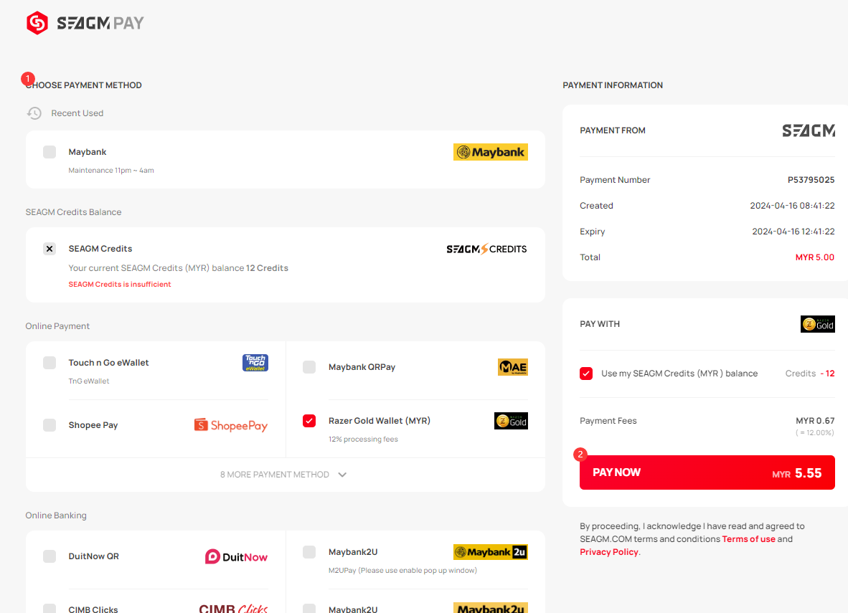Select DuitNow QR checkbox
This screenshot has height=613, width=848.
pos(50,556)
